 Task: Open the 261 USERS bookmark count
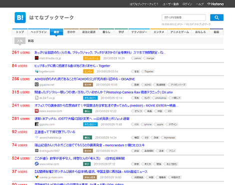[21, 52]
